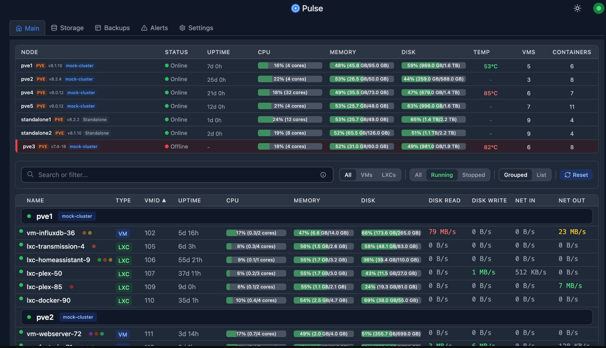Click the CPU usage bar of vm-influxdb-36
Screen dimensions: 606x348
click(256, 233)
